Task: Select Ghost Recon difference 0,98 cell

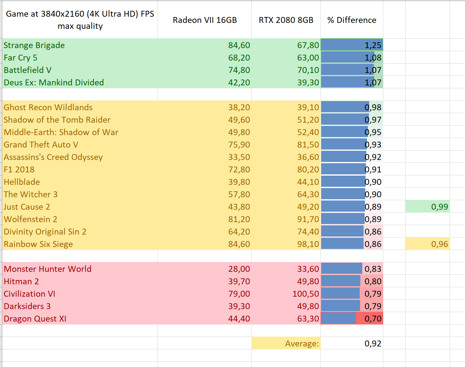Action: tap(352, 107)
